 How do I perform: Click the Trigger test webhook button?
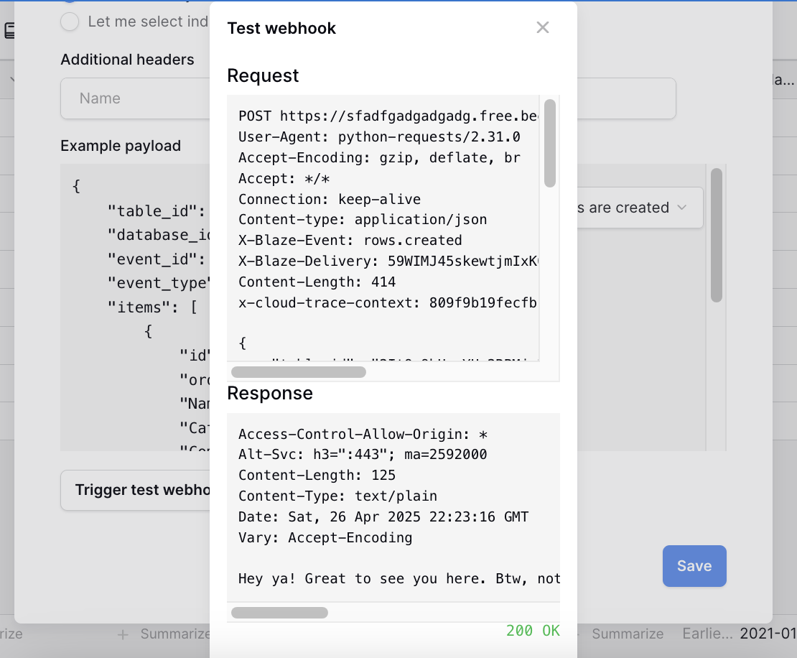(x=135, y=490)
